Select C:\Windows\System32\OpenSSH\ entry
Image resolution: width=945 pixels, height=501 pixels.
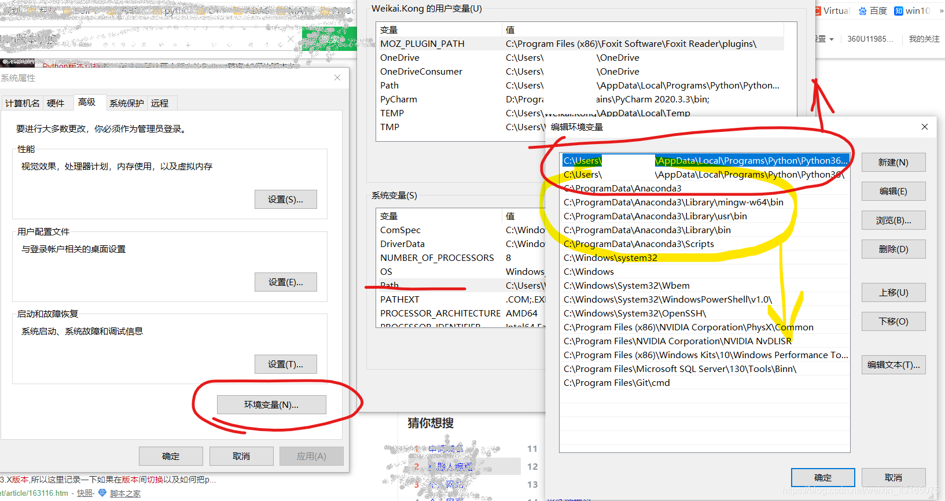click(x=705, y=314)
